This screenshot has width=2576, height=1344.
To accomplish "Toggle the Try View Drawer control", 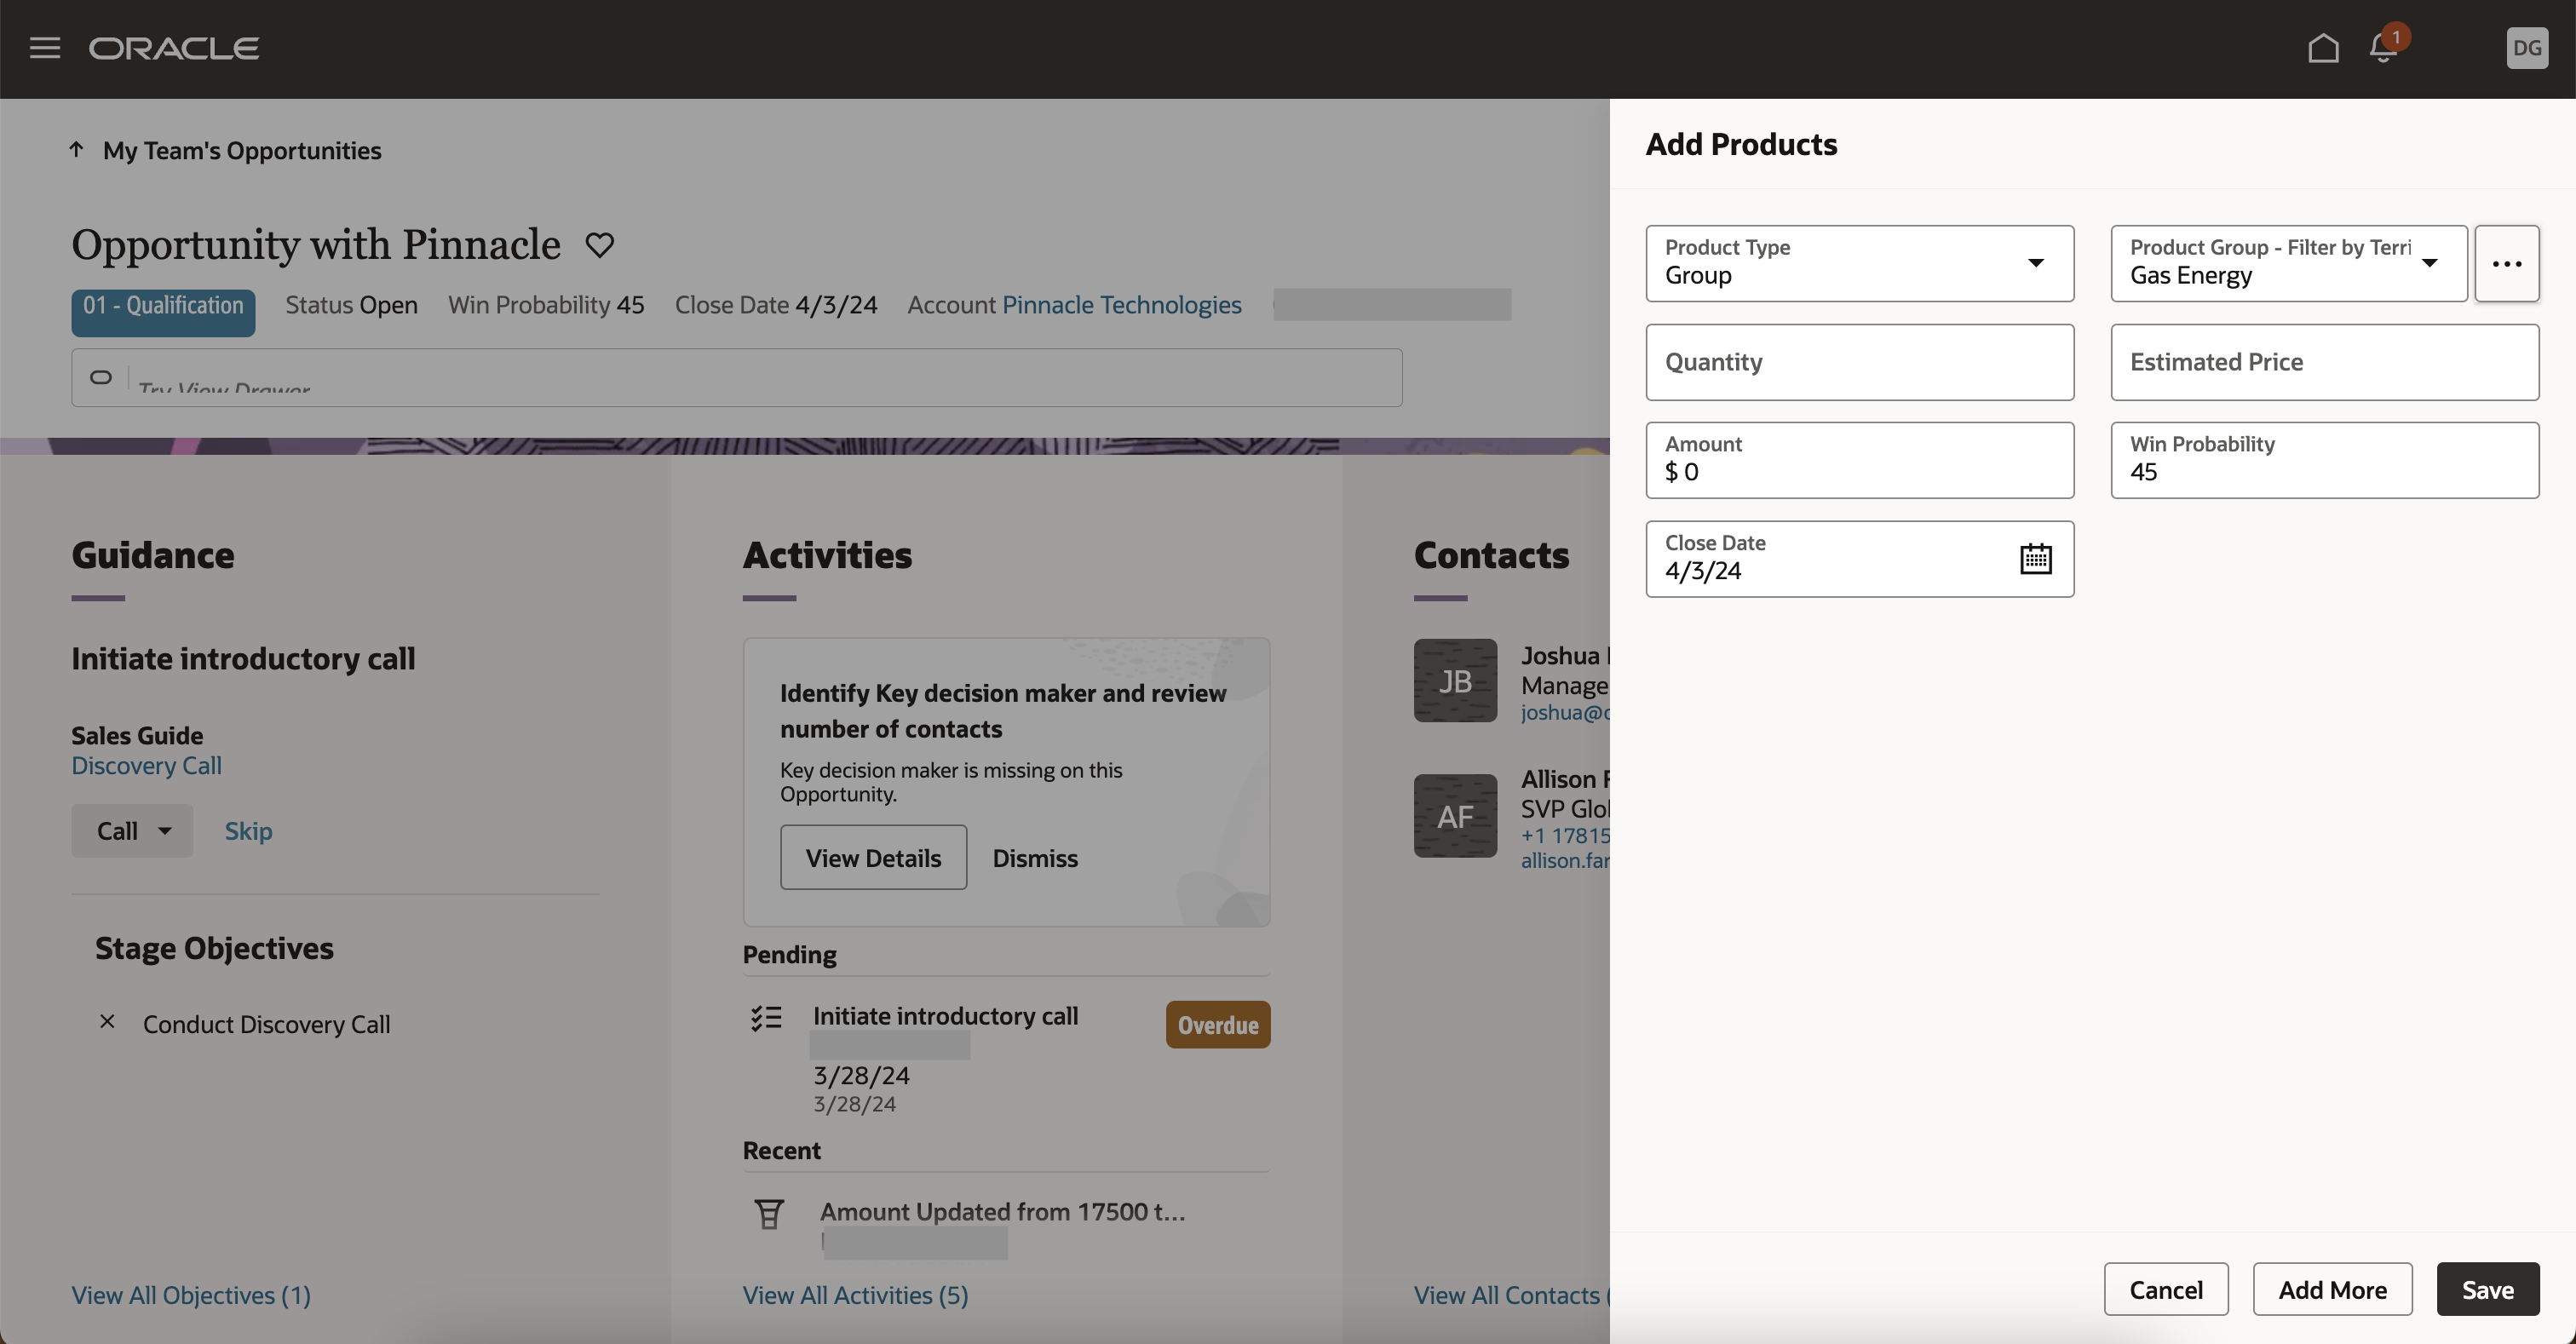I will pyautogui.click(x=101, y=378).
